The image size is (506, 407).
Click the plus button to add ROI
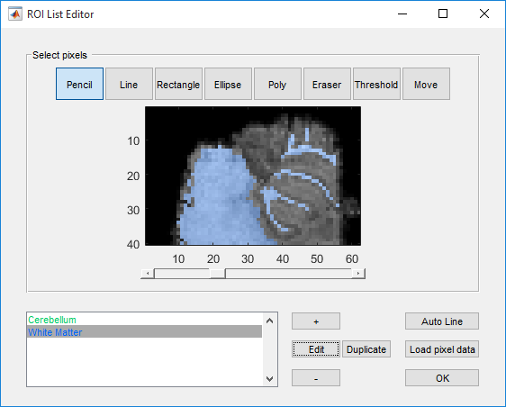(316, 321)
